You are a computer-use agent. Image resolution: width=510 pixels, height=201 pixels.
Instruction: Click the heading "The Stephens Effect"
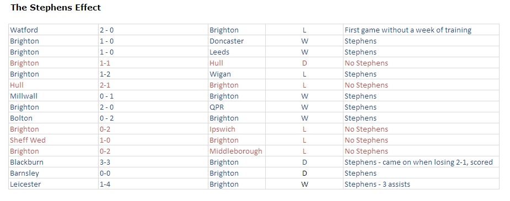pos(56,8)
